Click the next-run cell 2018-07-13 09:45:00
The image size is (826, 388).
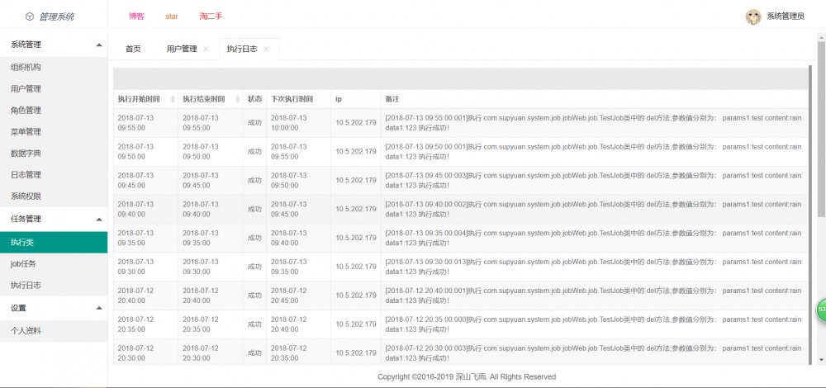click(299, 209)
